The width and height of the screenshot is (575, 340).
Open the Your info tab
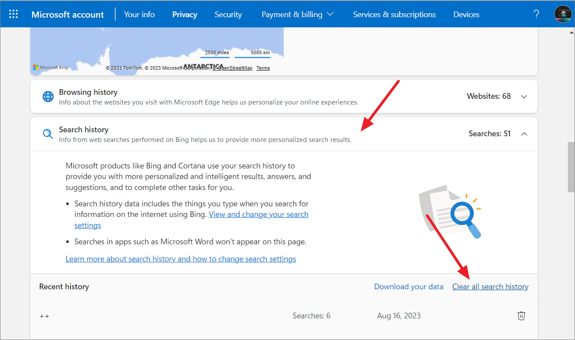[139, 14]
